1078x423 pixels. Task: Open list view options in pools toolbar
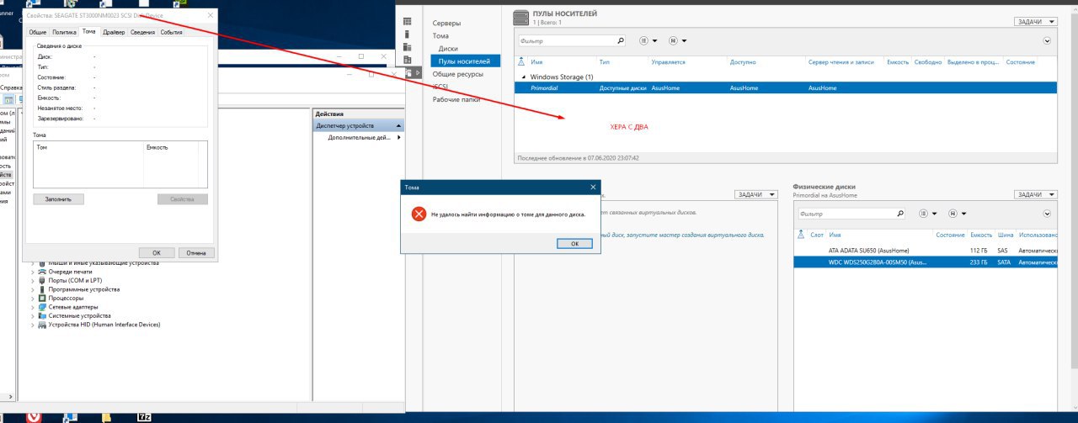(648, 40)
